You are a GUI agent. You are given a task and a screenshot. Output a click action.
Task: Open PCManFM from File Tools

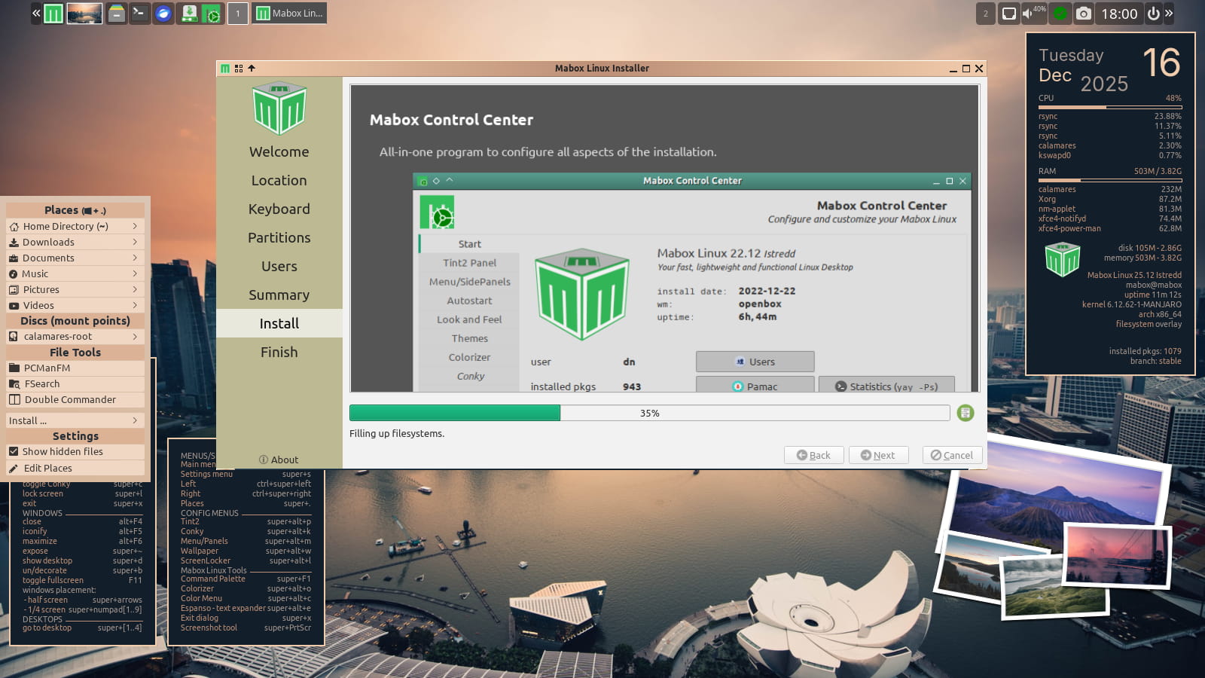(x=47, y=368)
